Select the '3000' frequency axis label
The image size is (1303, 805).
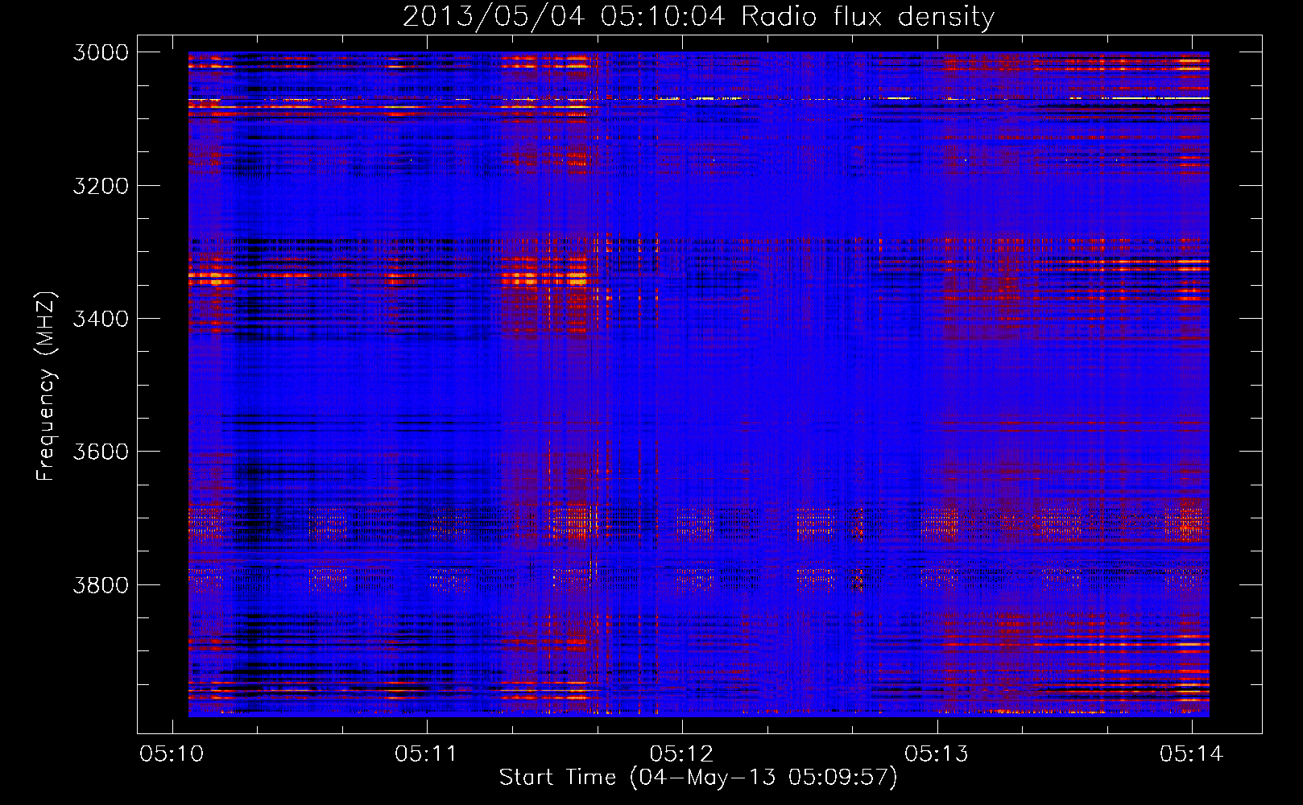[x=101, y=52]
